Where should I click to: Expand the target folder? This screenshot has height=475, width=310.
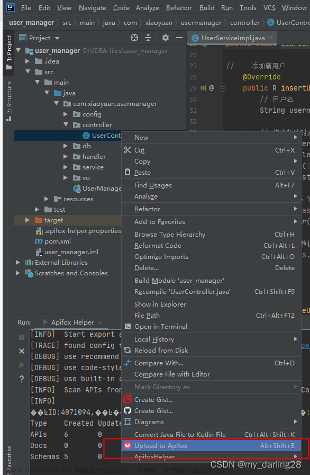pyautogui.click(x=28, y=220)
